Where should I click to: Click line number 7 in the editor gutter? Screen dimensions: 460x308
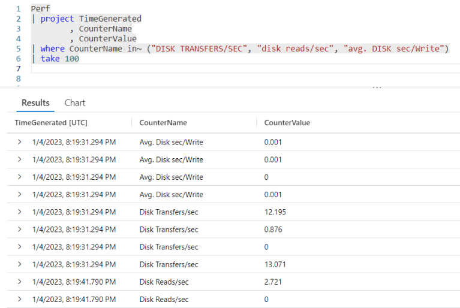tap(19, 68)
